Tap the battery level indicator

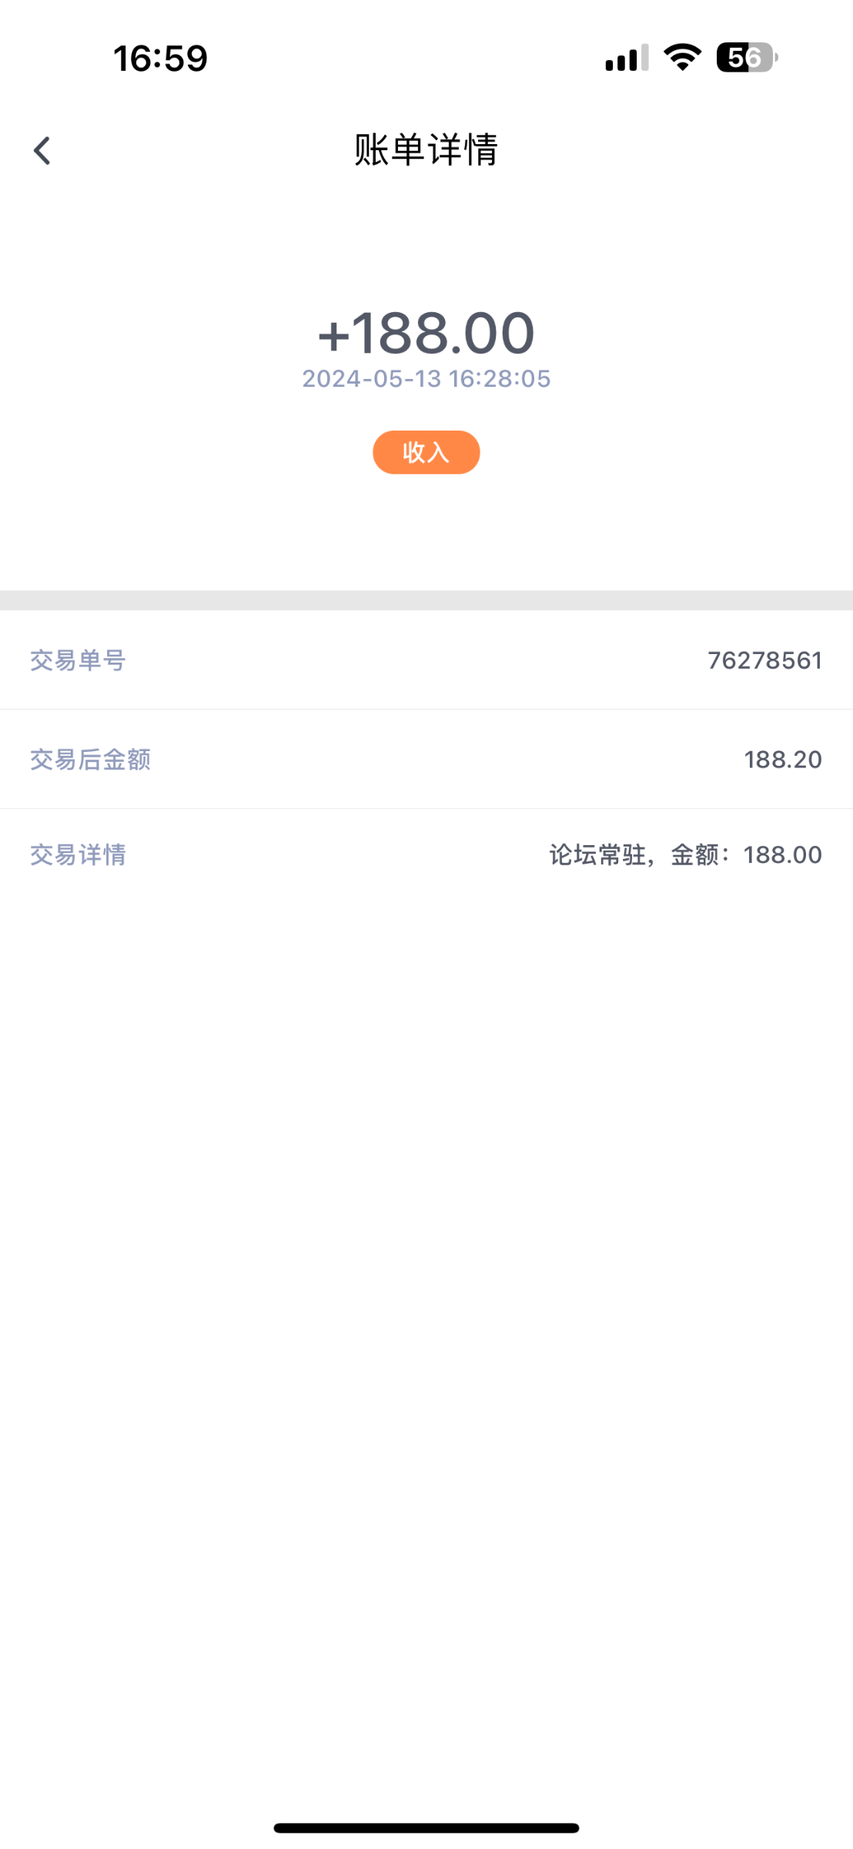click(746, 58)
